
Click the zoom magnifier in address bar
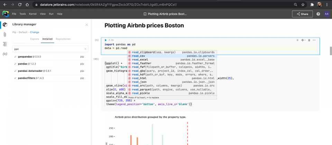click(296, 4)
